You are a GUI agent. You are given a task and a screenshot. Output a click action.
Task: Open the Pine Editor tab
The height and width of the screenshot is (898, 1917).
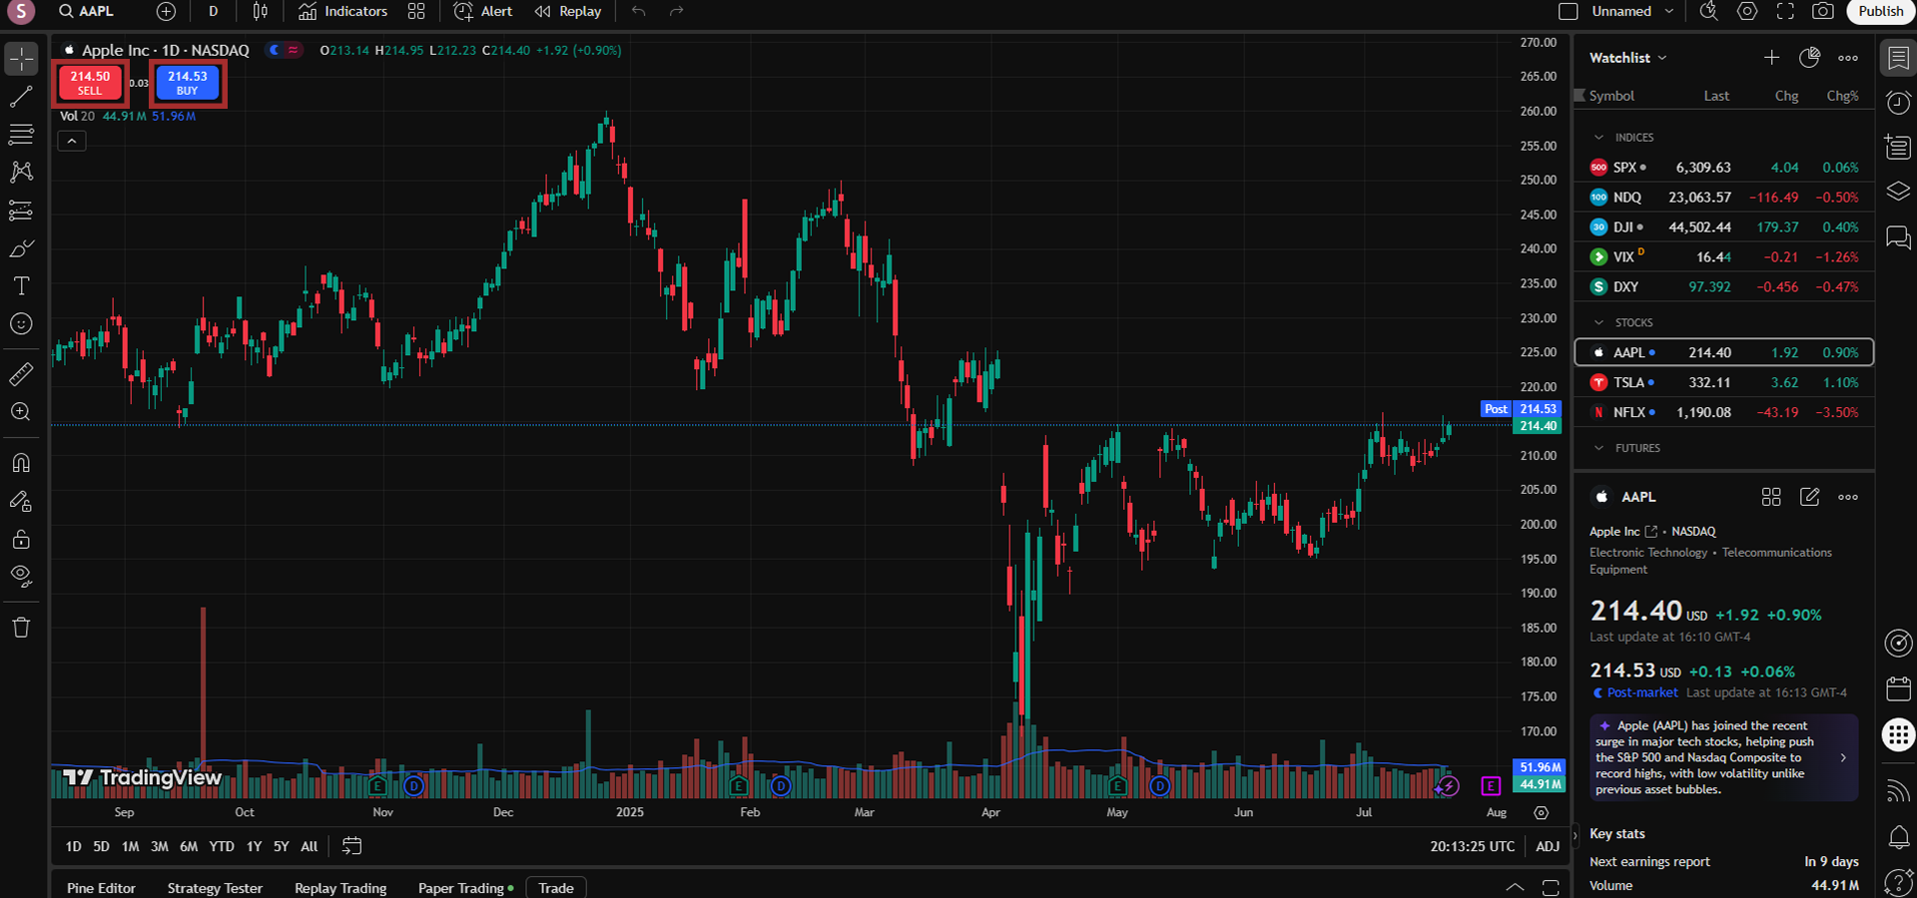click(x=101, y=888)
